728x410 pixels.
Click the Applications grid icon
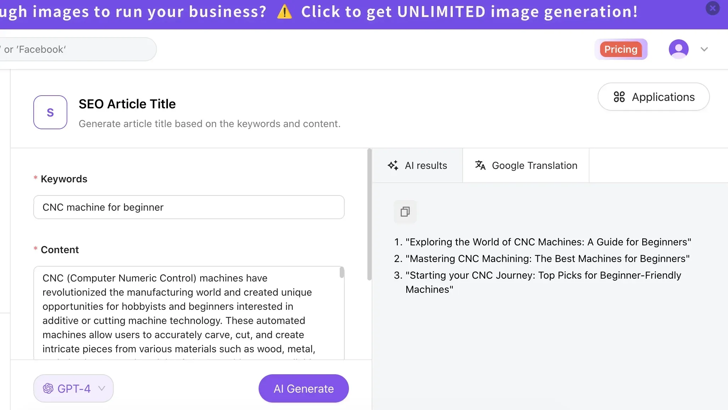(x=619, y=97)
